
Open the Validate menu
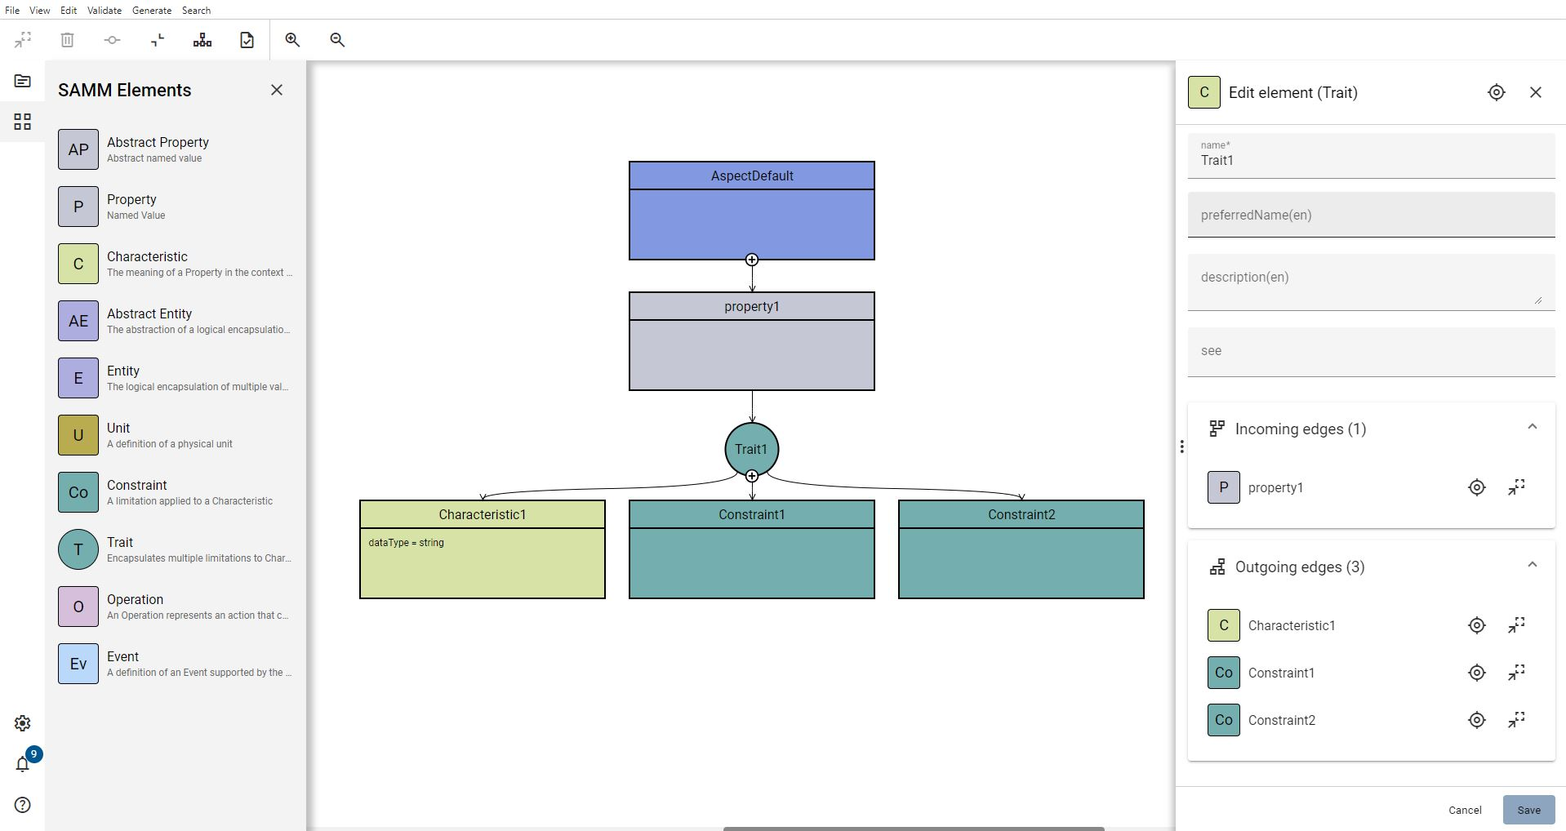[x=105, y=11]
